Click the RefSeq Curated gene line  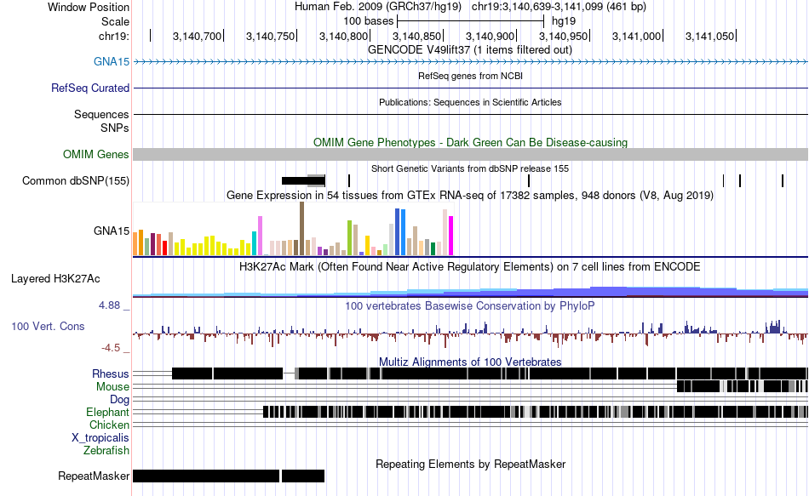(x=470, y=88)
